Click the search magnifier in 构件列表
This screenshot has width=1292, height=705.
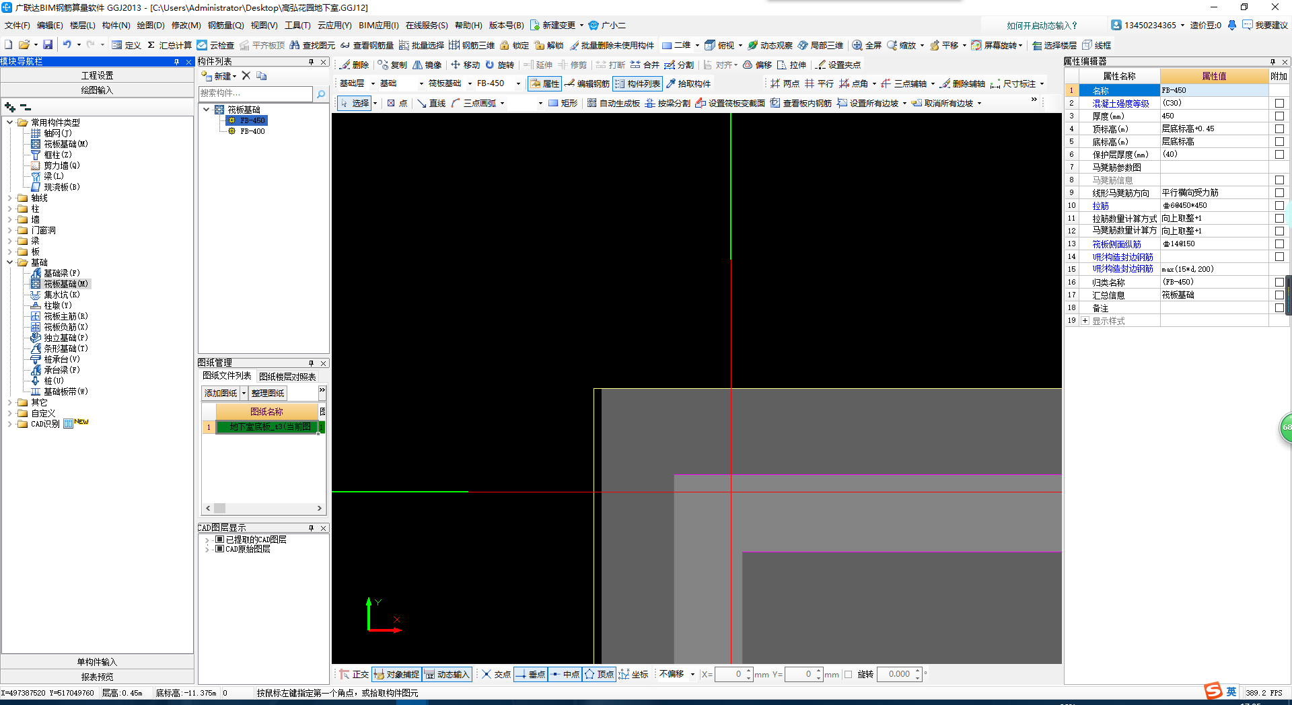[x=321, y=94]
